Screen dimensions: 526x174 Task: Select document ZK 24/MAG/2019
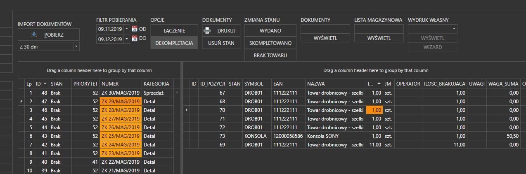(121, 144)
